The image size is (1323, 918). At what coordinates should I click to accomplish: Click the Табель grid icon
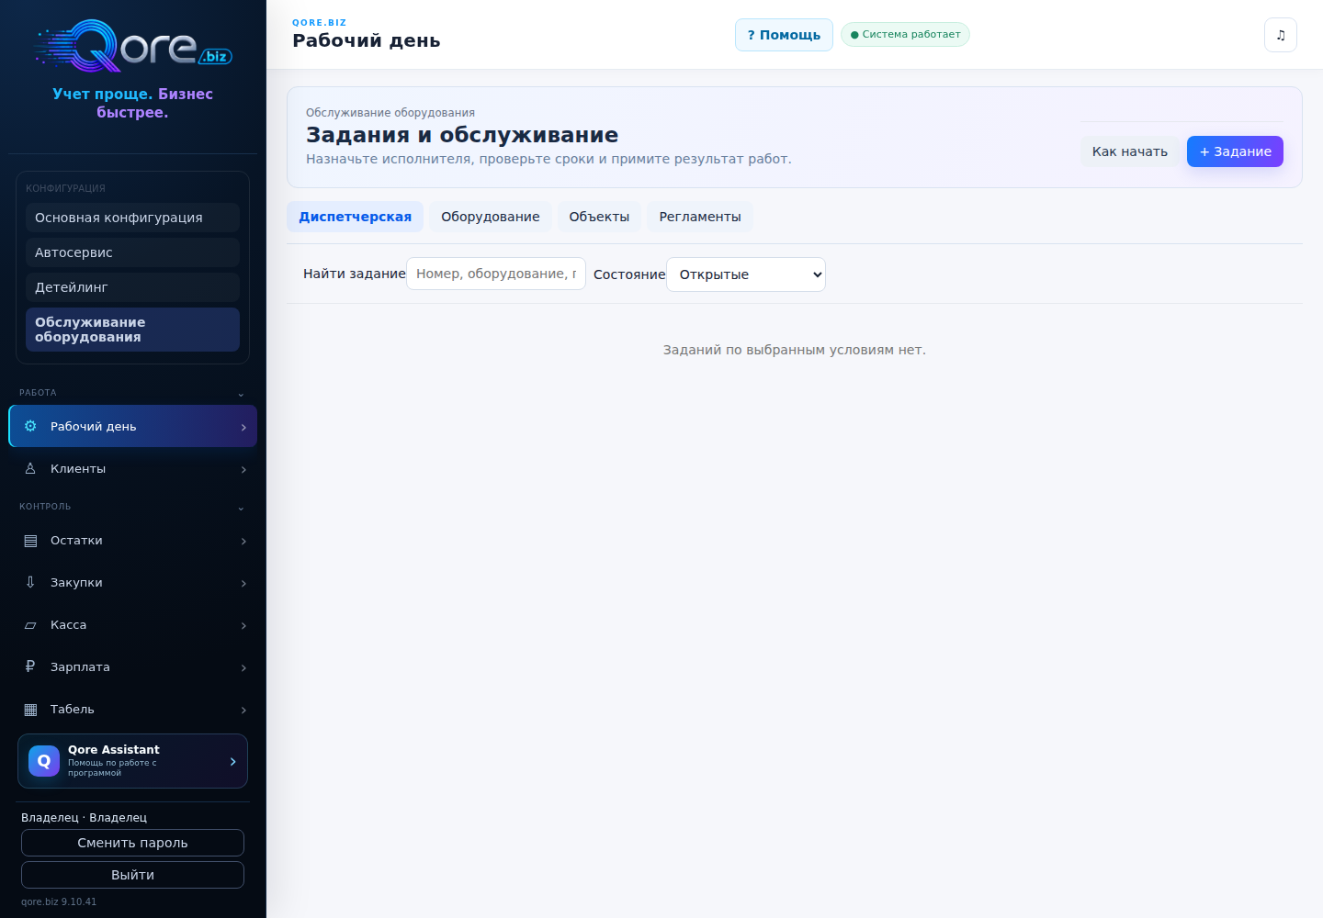[30, 709]
